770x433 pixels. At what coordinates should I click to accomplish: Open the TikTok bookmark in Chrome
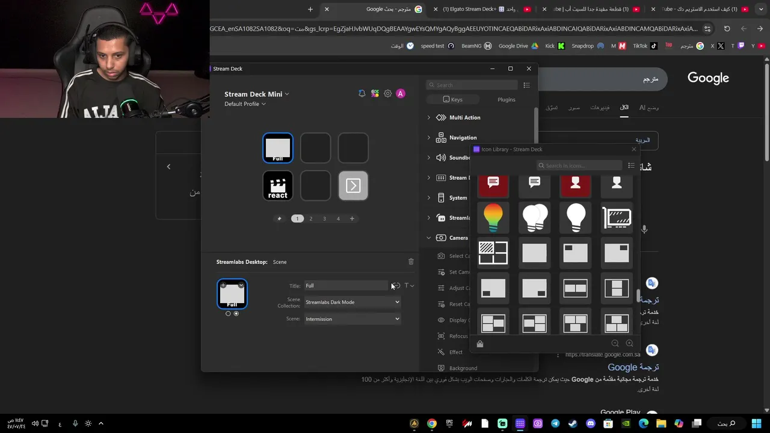644,46
